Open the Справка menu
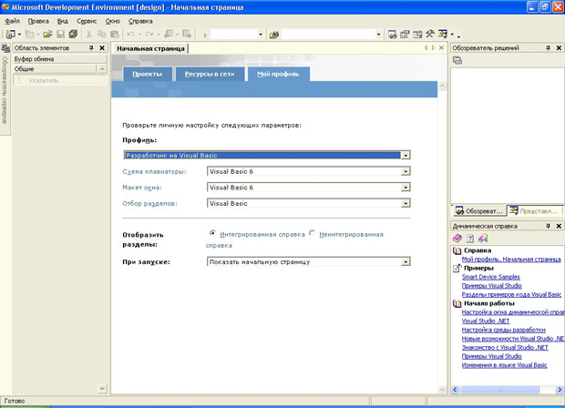 tap(140, 21)
